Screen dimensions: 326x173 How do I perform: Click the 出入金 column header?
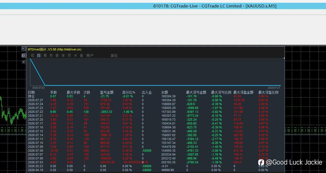click(147, 92)
